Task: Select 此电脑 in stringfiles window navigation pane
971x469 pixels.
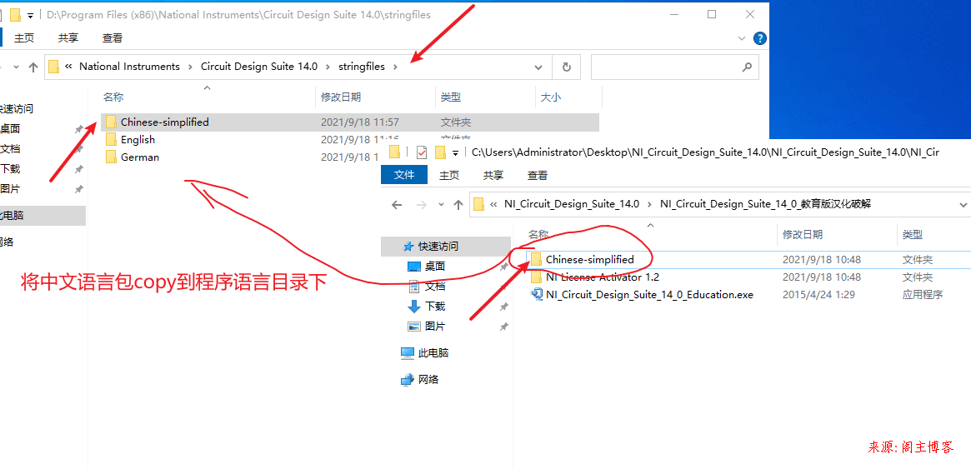Action: pyautogui.click(x=41, y=216)
